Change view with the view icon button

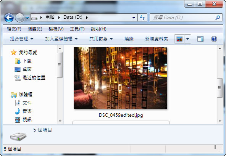[x=179, y=39]
